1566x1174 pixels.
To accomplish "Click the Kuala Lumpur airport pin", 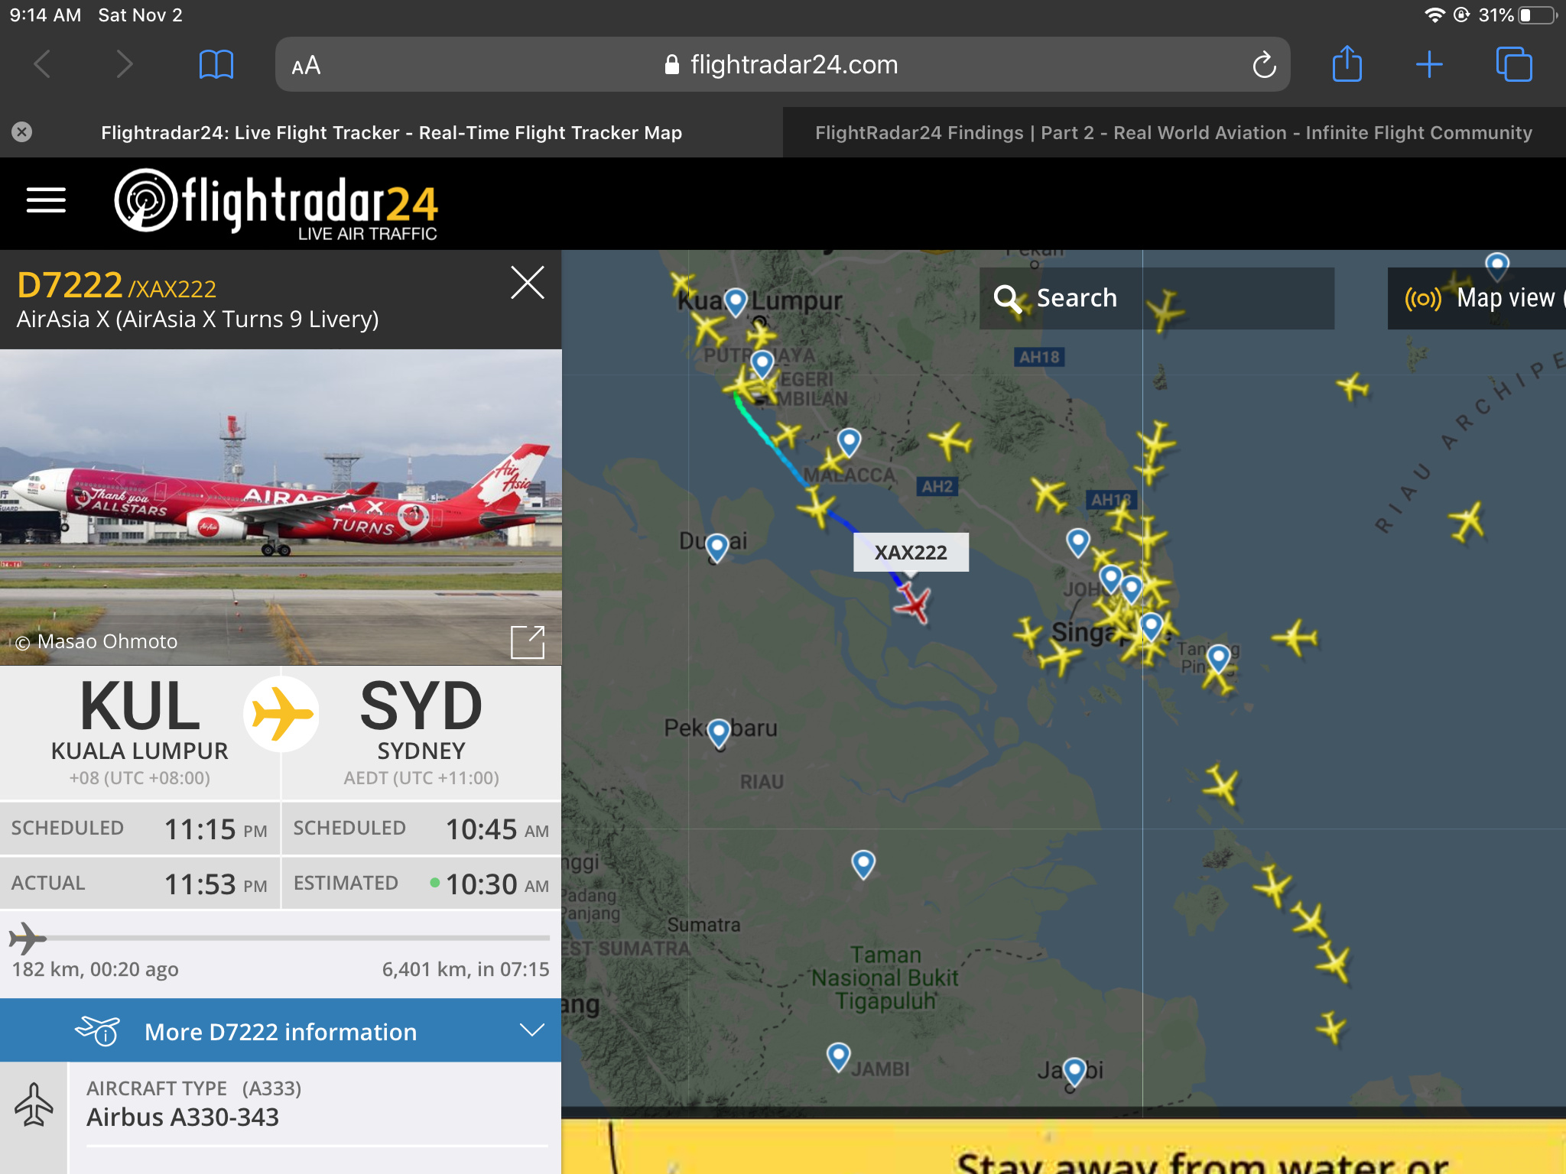I will pyautogui.click(x=736, y=302).
